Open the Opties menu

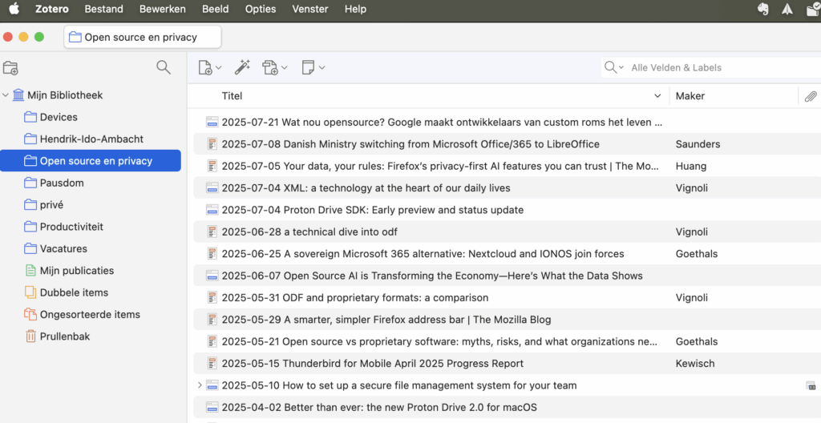point(261,9)
